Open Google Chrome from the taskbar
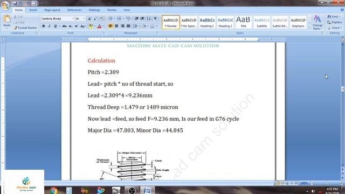 pos(53,190)
